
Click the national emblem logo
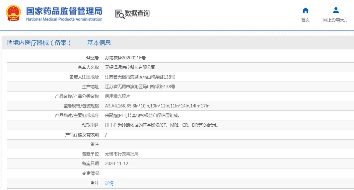[x=13, y=13]
